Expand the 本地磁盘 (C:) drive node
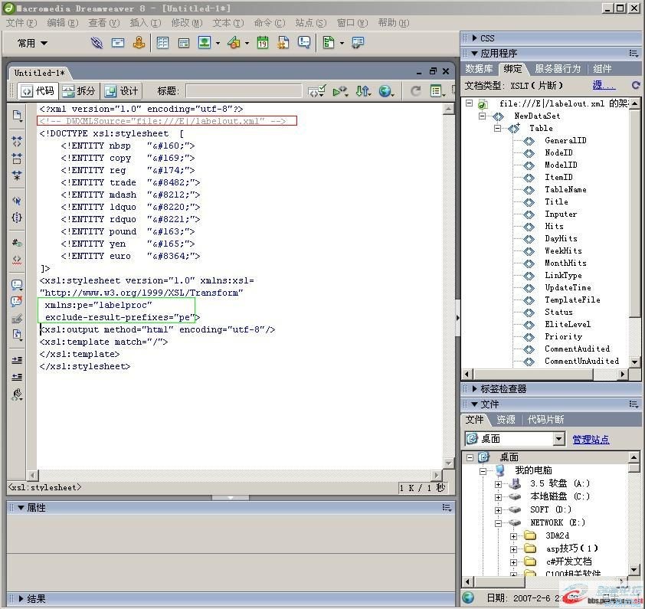 [498, 496]
